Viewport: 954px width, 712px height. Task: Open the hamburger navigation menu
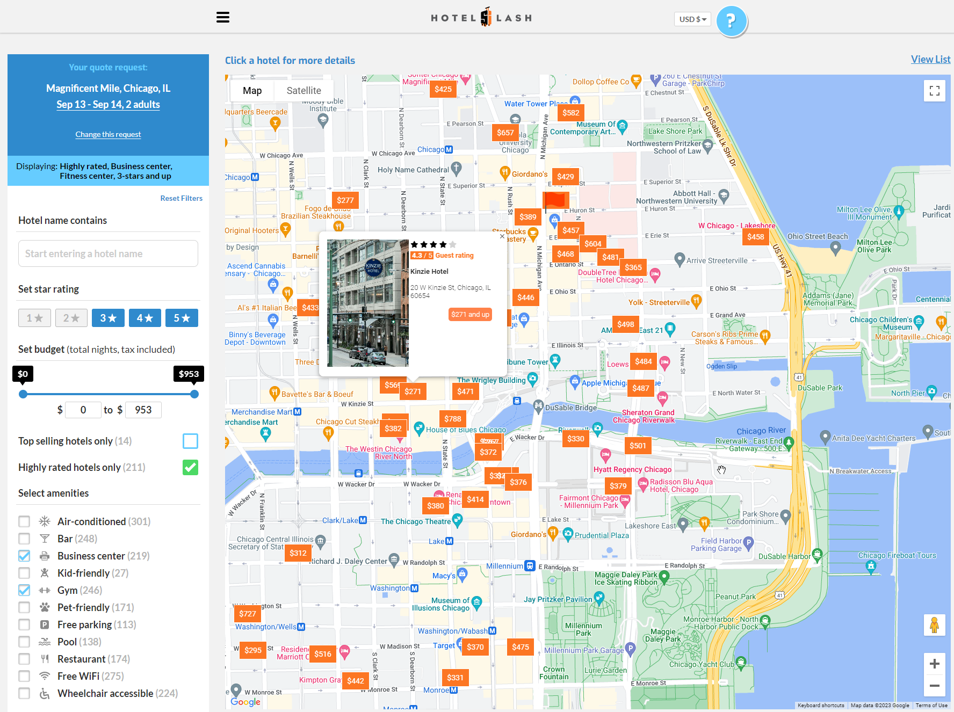tap(223, 17)
